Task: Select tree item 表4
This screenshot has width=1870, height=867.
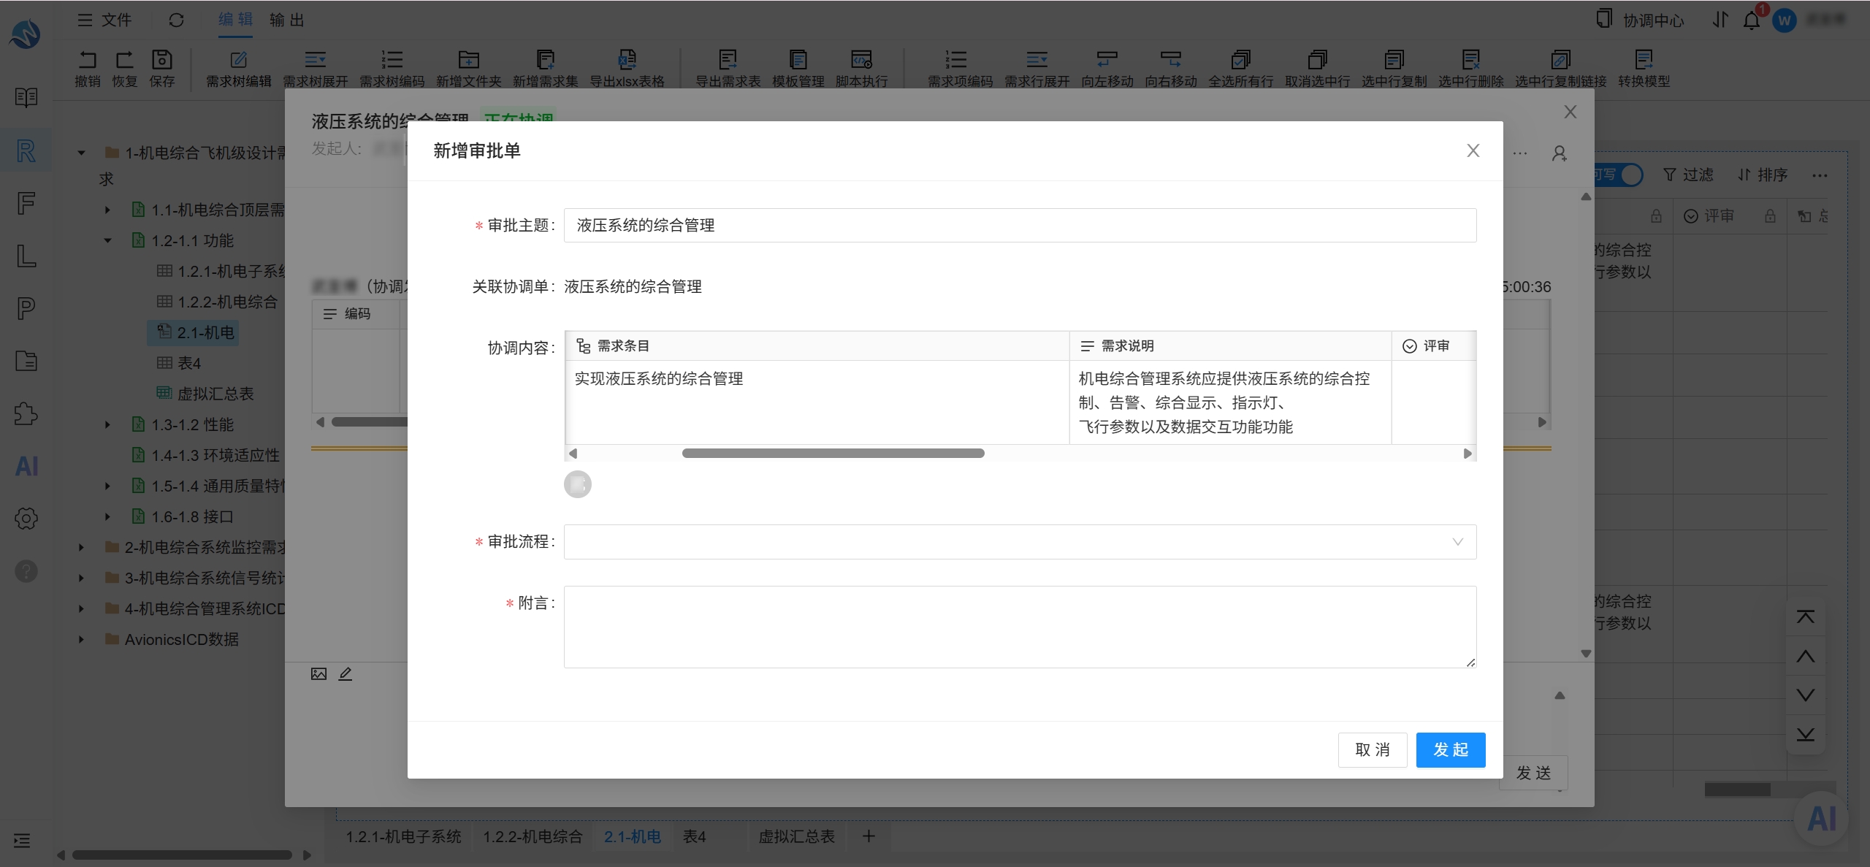Action: (x=180, y=363)
